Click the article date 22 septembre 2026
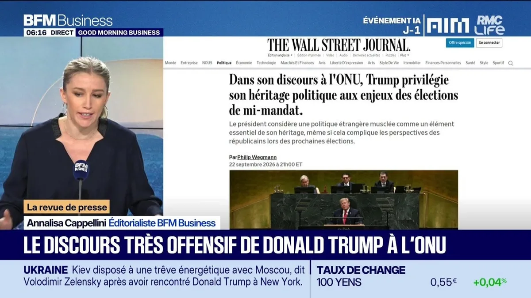This screenshot has height=298, width=531. (x=265, y=164)
